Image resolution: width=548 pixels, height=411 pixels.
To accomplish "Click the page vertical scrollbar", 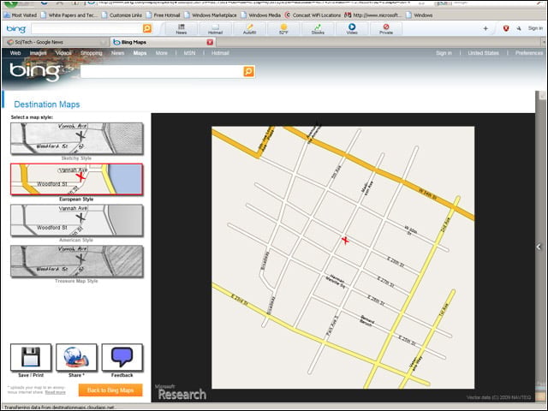I will [542, 238].
